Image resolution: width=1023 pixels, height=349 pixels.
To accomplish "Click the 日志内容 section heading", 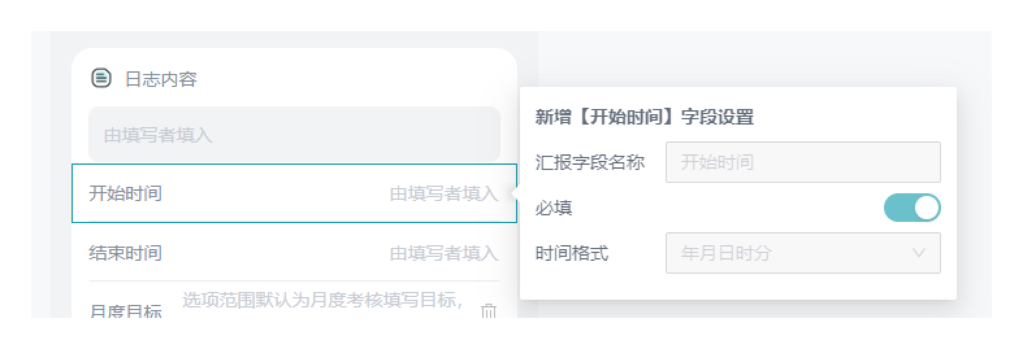I will point(161,79).
